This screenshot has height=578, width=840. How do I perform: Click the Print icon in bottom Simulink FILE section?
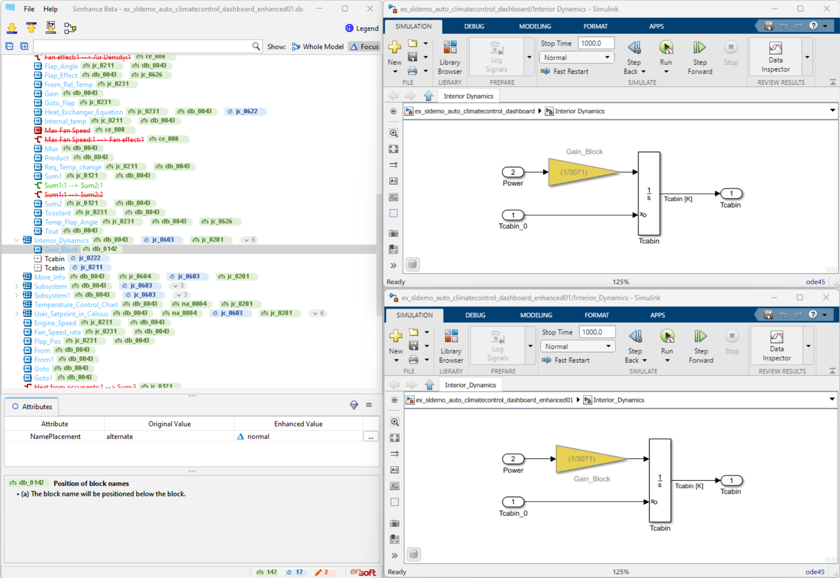point(414,360)
